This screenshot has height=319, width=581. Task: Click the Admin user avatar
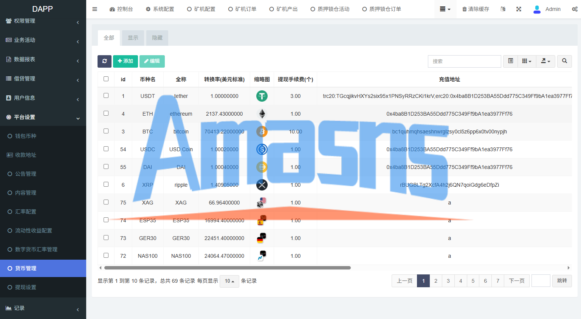pyautogui.click(x=537, y=9)
